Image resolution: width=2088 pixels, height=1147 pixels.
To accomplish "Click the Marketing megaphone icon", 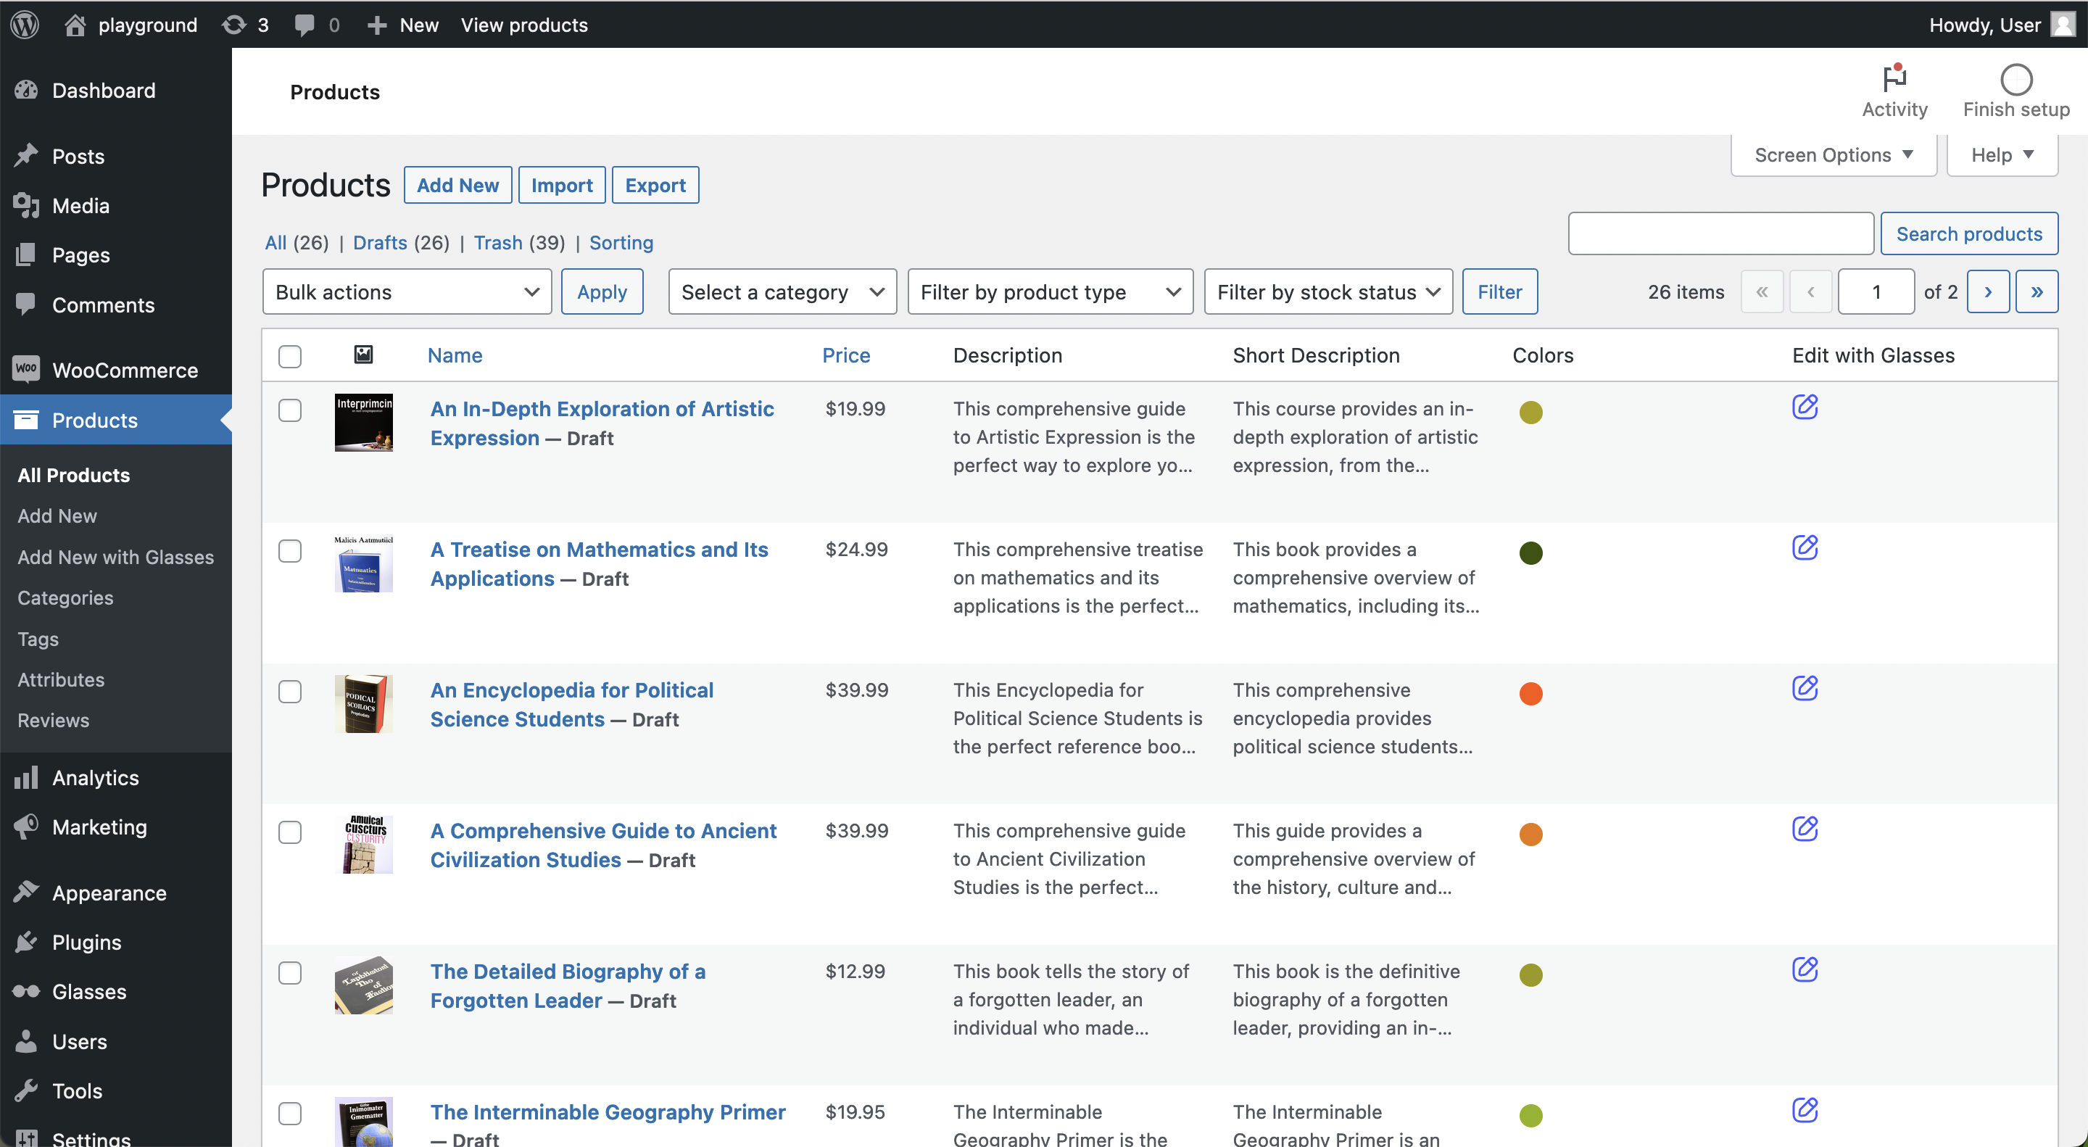I will [26, 827].
